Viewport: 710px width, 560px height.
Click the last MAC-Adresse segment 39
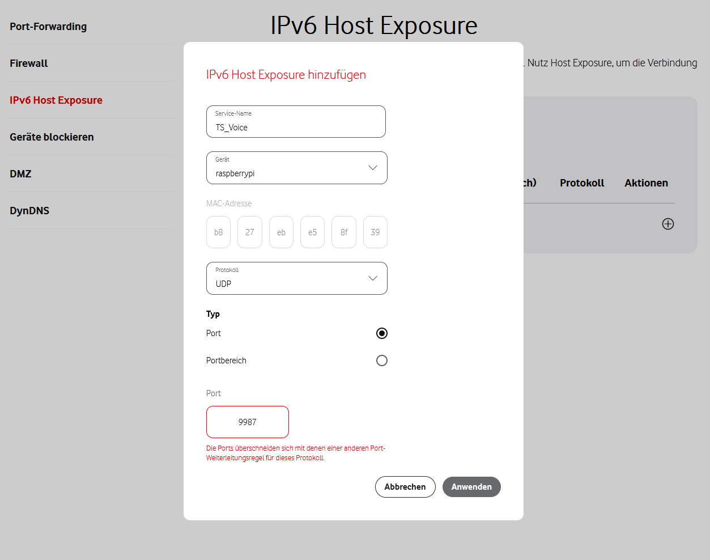[x=375, y=232]
